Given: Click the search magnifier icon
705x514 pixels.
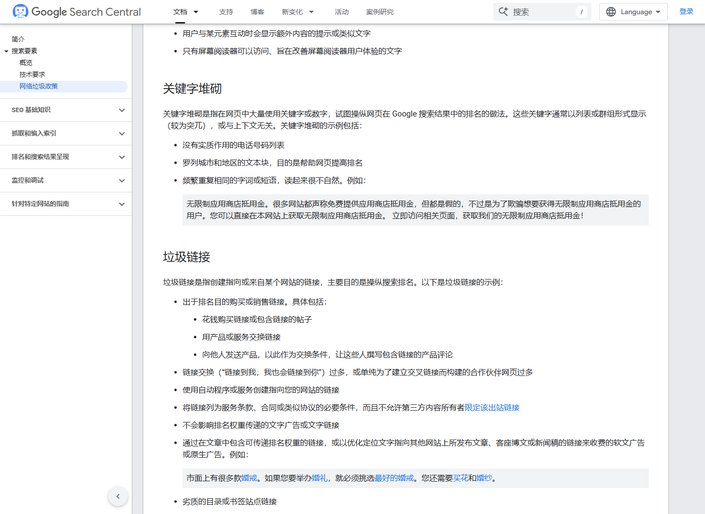Looking at the screenshot, I should (503, 11).
